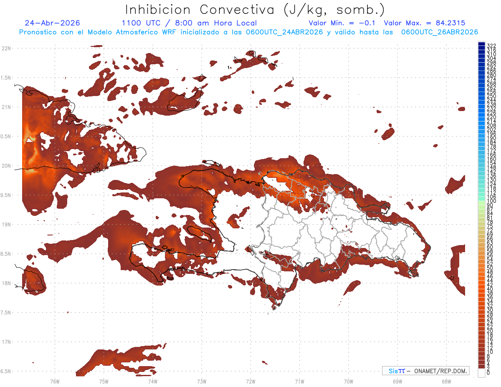Select the 72W longitude axis label

(x=250, y=381)
